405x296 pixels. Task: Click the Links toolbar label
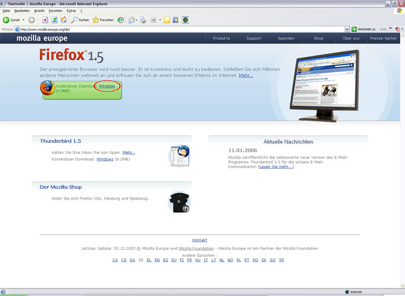[383, 29]
